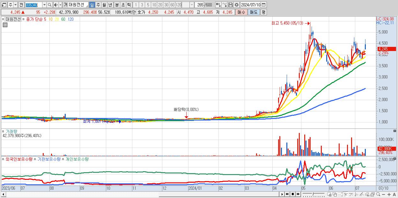
Task: Choose the 10 interval button
Action: (154, 5)
